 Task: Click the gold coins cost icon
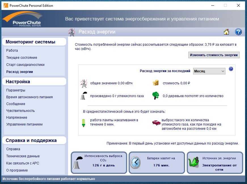[156, 83]
